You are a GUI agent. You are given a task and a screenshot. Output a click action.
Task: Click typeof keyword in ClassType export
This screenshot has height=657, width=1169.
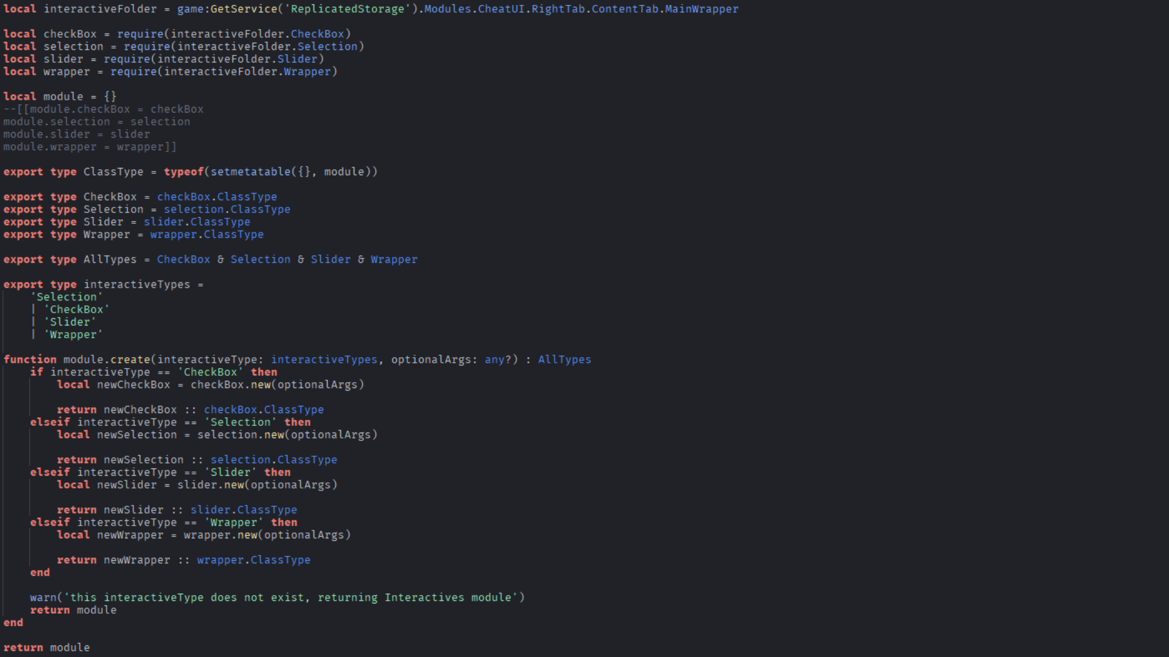click(183, 172)
